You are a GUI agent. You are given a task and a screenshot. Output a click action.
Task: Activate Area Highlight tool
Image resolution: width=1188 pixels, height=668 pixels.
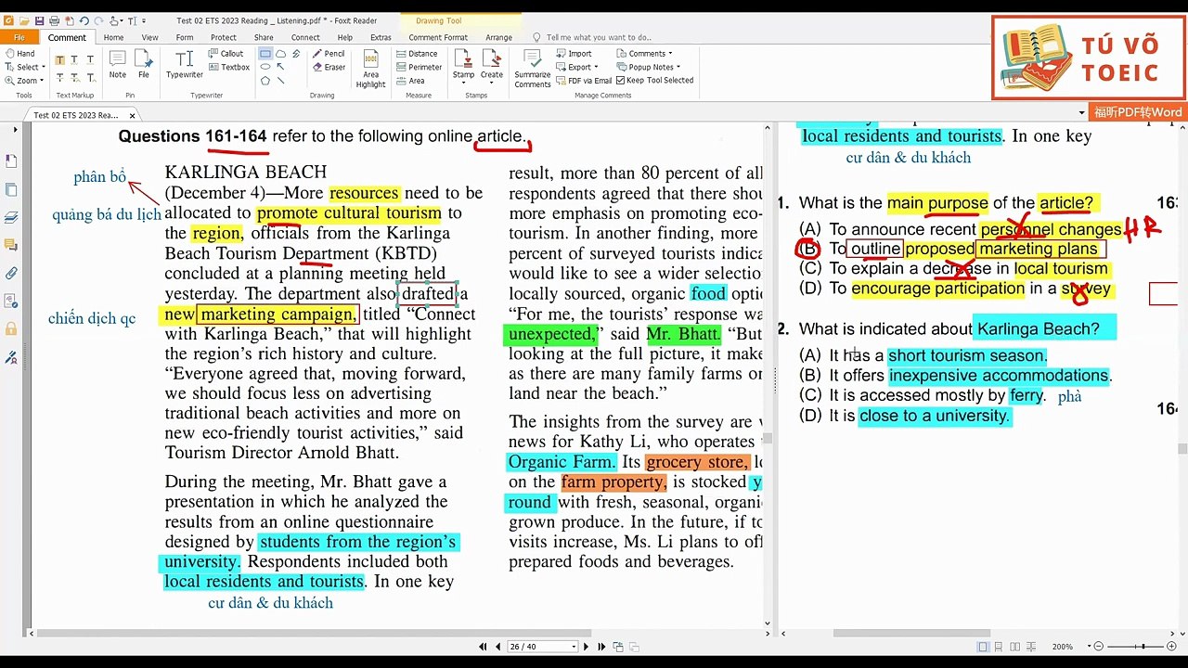click(x=370, y=67)
